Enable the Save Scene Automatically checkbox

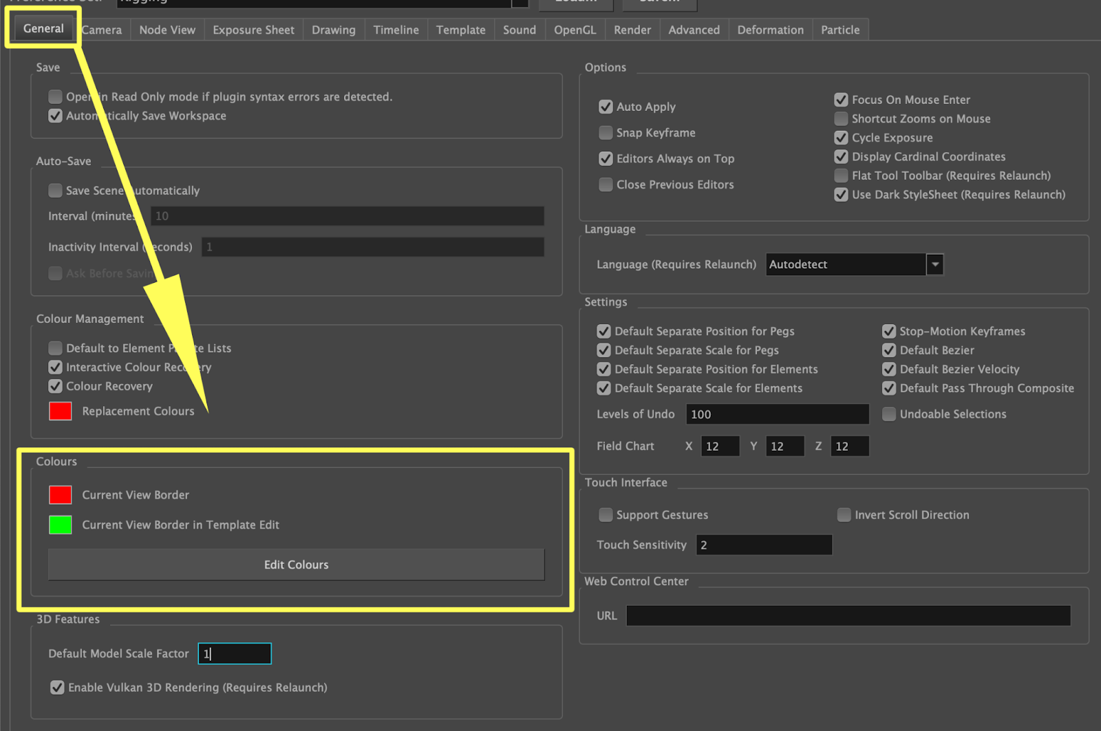click(55, 191)
